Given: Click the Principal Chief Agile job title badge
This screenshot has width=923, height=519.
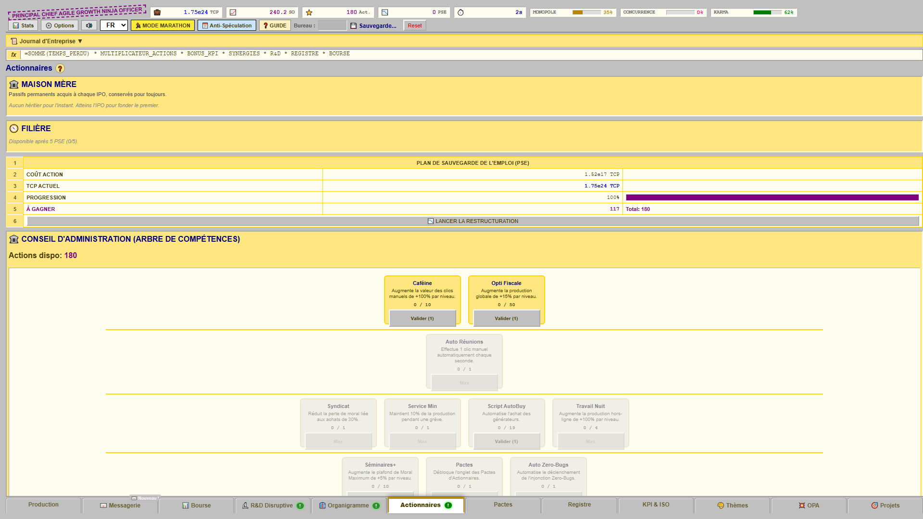Looking at the screenshot, I should point(77,12).
